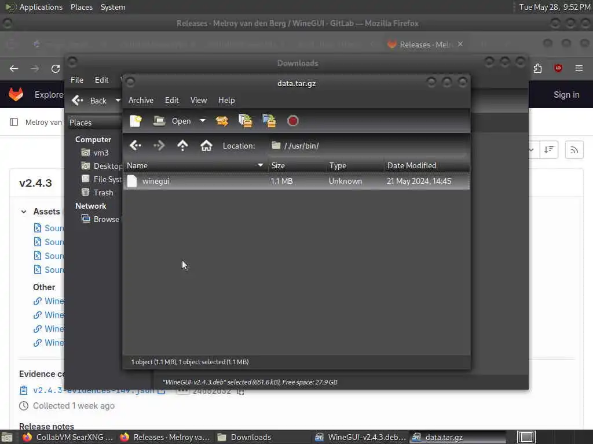Screen dimensions: 593x444
Task: Click the RSS feed icon on Releases page
Action: pyautogui.click(x=574, y=150)
